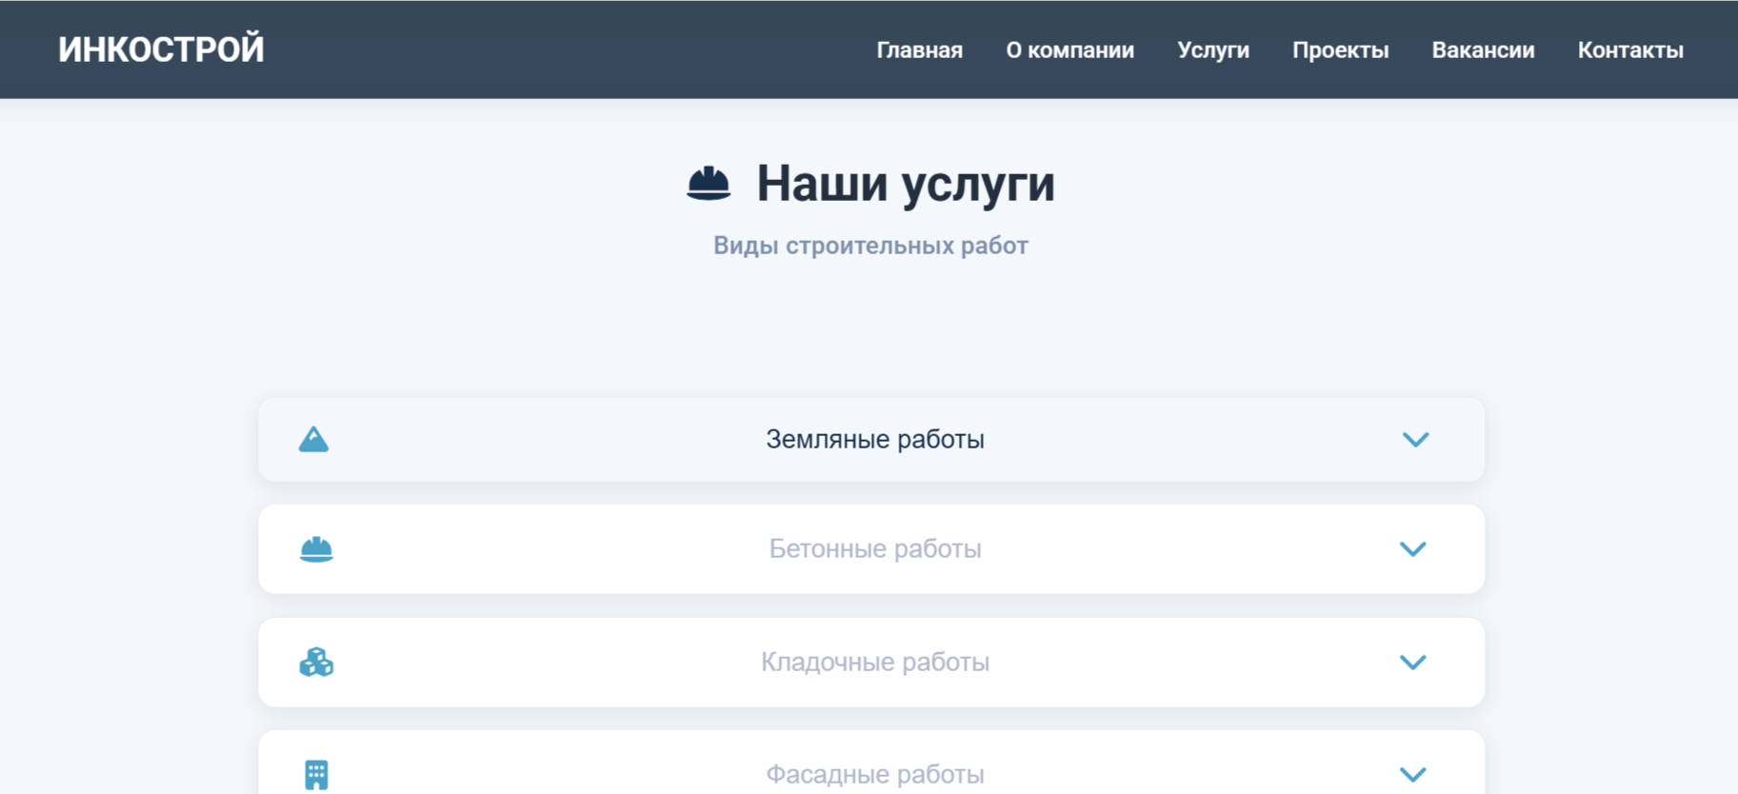The image size is (1738, 794).
Task: Open the Главная menu item
Action: (919, 50)
